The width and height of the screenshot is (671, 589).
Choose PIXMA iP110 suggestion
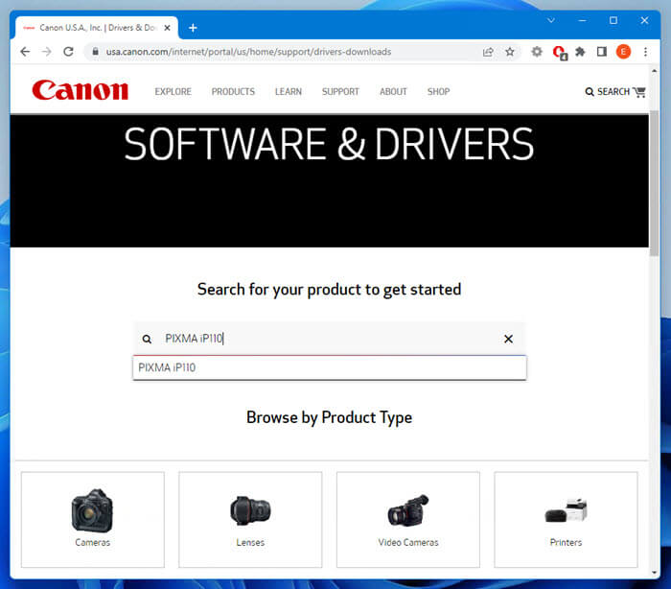(x=330, y=367)
